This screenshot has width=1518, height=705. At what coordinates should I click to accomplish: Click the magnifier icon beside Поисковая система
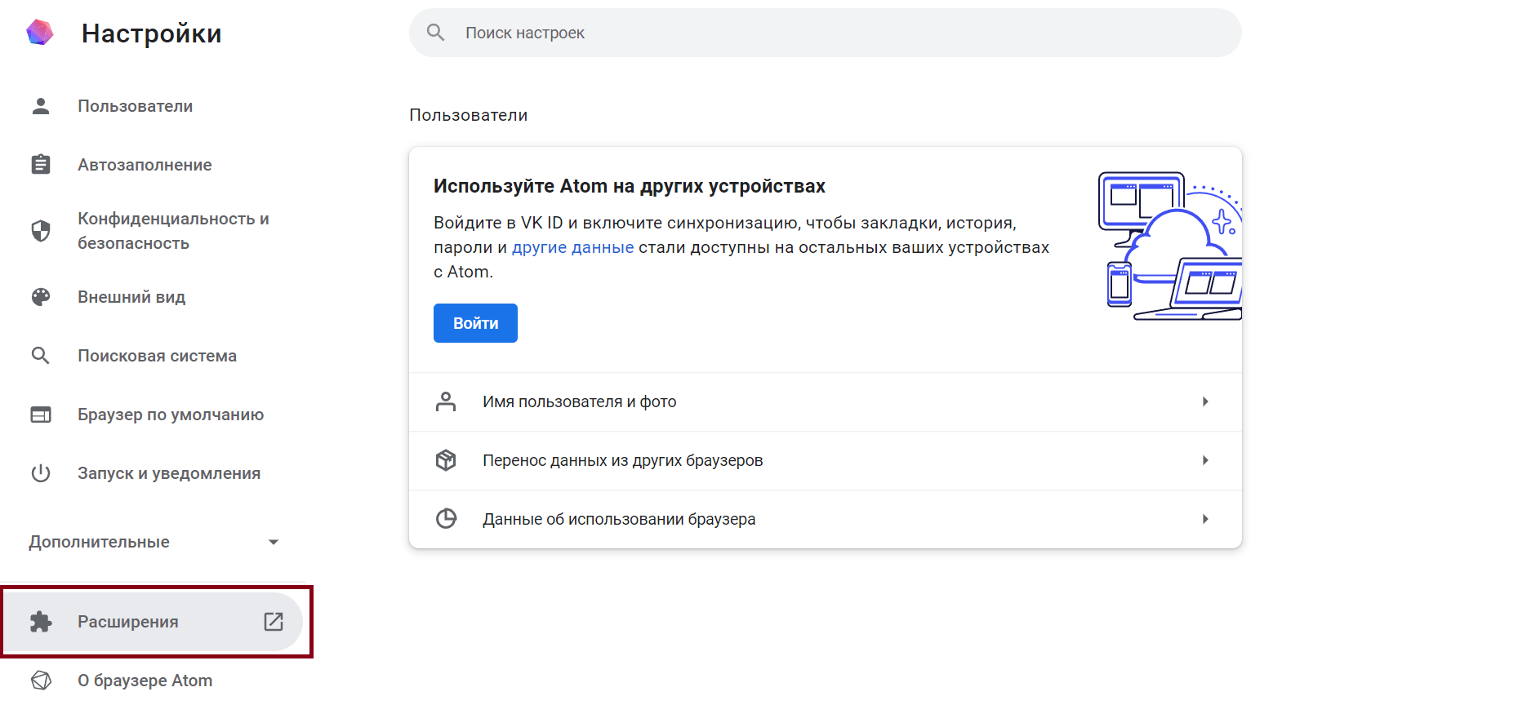pyautogui.click(x=41, y=356)
